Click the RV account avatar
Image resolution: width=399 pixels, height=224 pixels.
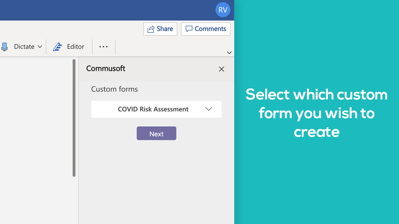coord(223,10)
